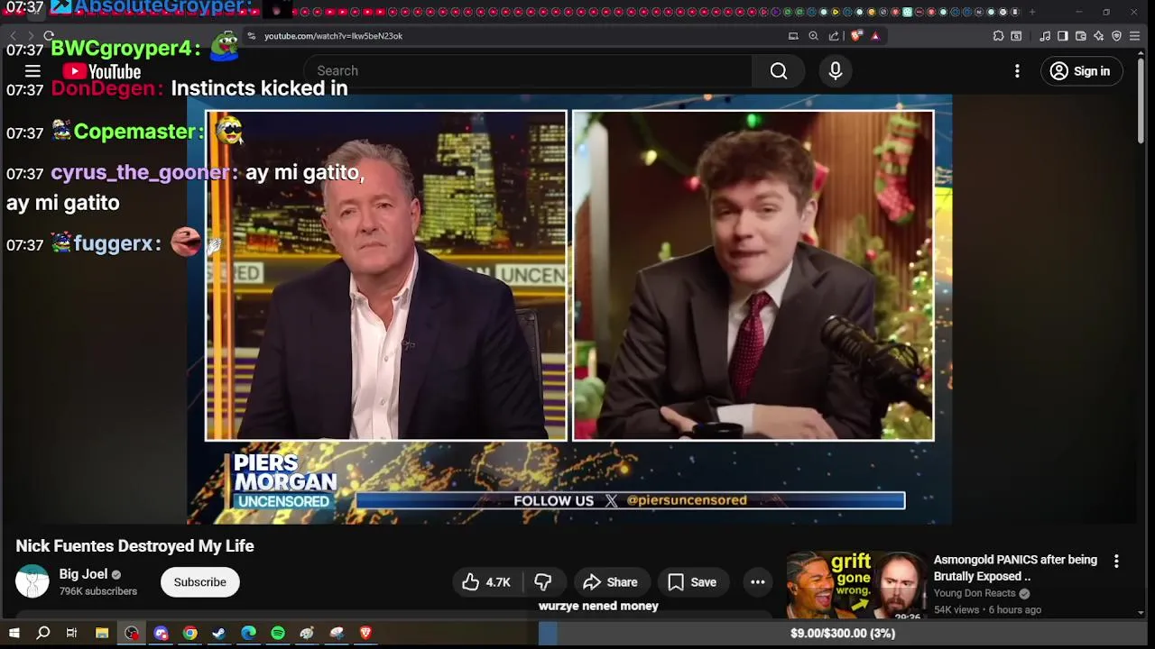This screenshot has width=1155, height=649.
Task: Open Spotify from taskbar
Action: click(278, 634)
